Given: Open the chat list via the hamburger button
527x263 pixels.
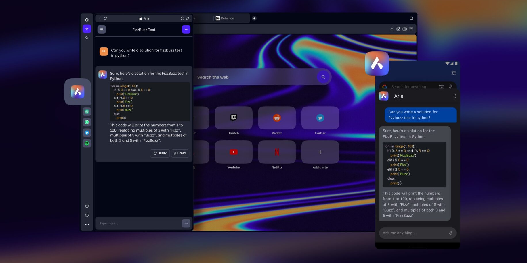Looking at the screenshot, I should point(101,29).
